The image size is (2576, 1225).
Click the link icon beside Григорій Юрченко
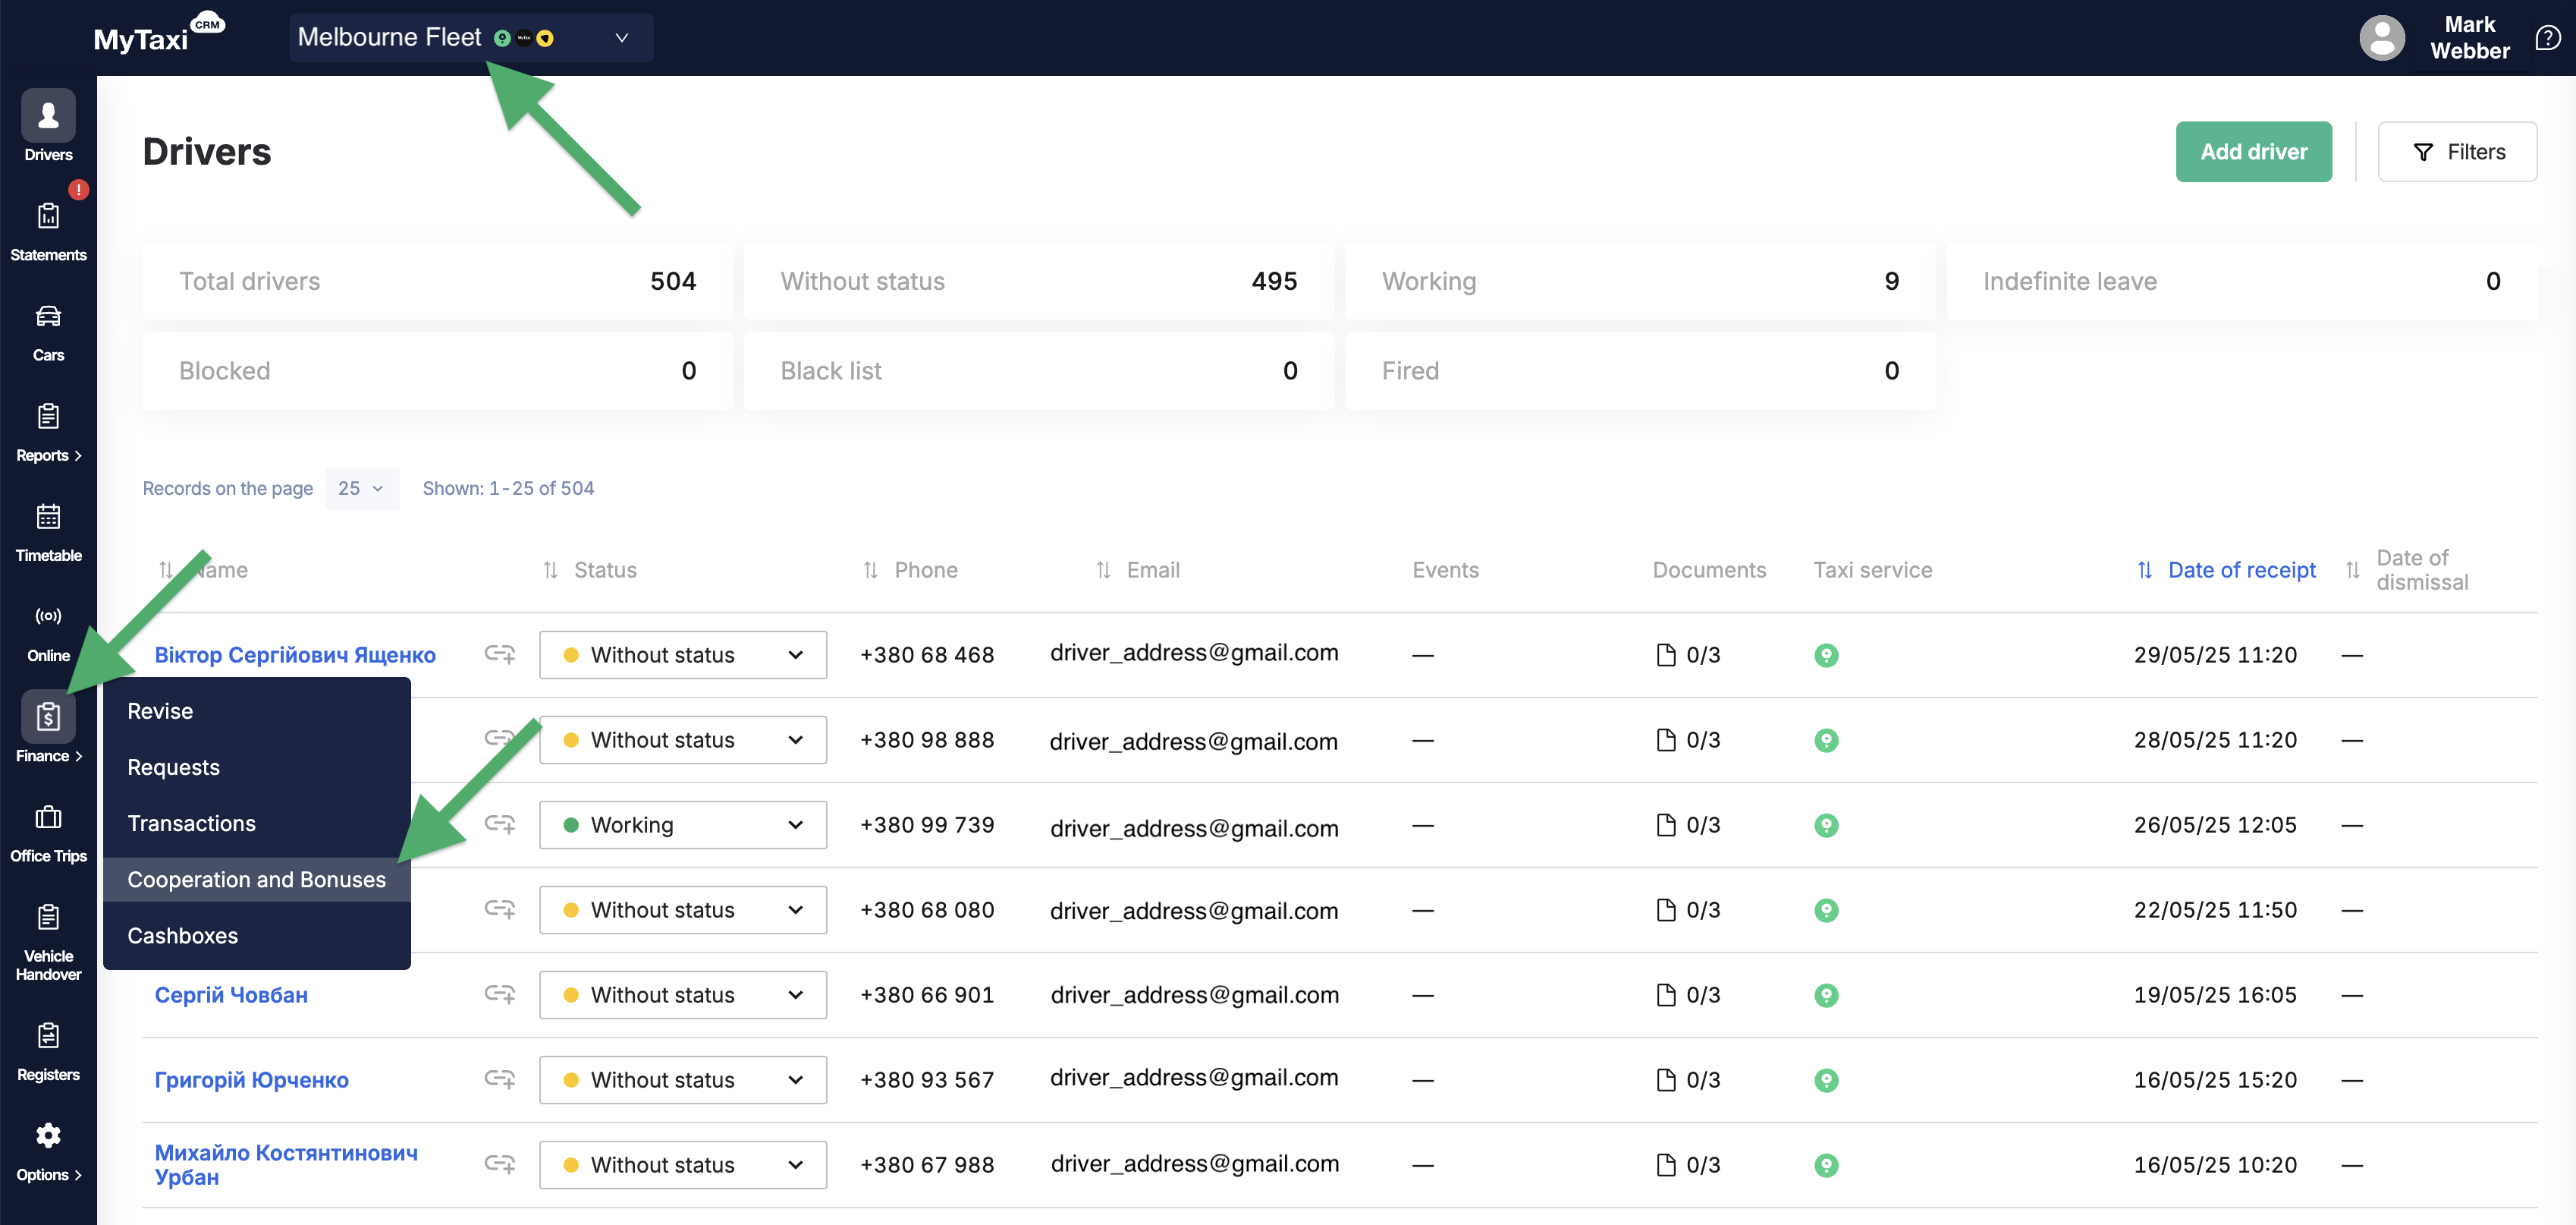[500, 1079]
